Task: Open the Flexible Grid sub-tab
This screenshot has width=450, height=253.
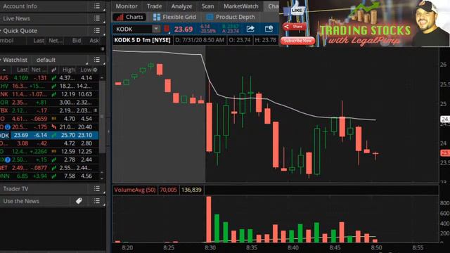Action: pyautogui.click(x=174, y=17)
